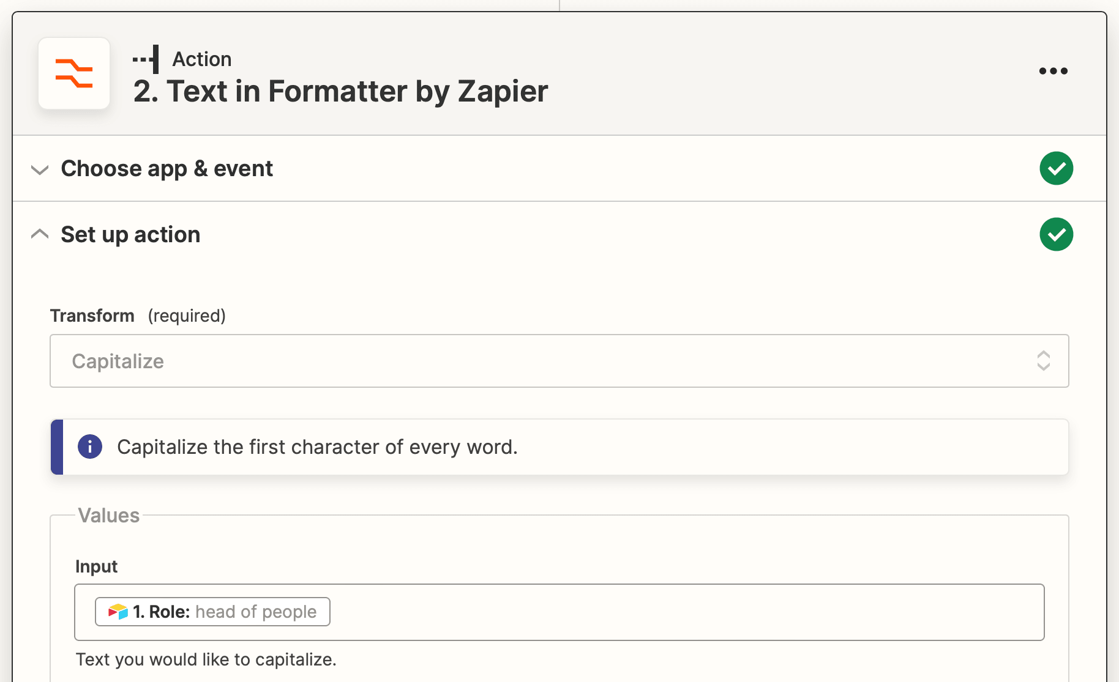Click the Transform field label
Screen dimensions: 1119x682
click(x=92, y=316)
